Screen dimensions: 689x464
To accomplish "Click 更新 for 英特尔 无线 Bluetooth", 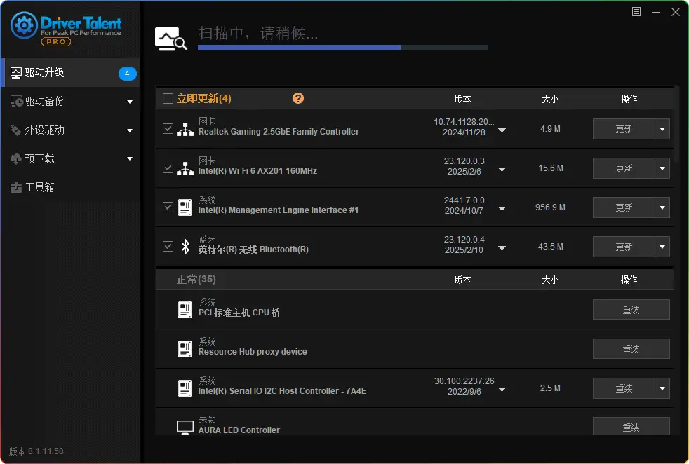I will [x=624, y=247].
